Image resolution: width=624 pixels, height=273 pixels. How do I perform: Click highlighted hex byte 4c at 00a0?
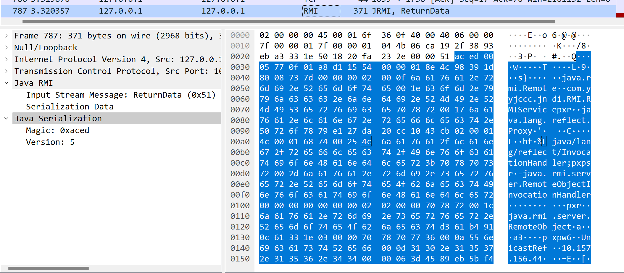(366, 142)
